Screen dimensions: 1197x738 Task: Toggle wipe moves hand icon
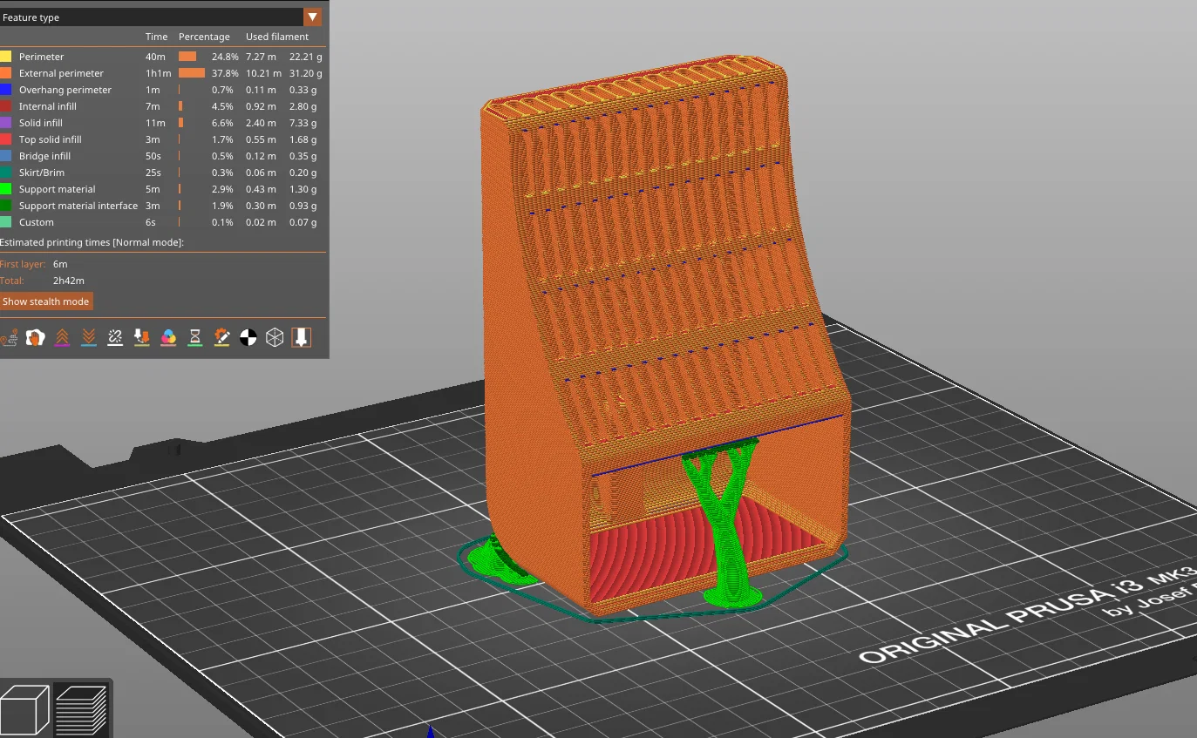click(35, 337)
